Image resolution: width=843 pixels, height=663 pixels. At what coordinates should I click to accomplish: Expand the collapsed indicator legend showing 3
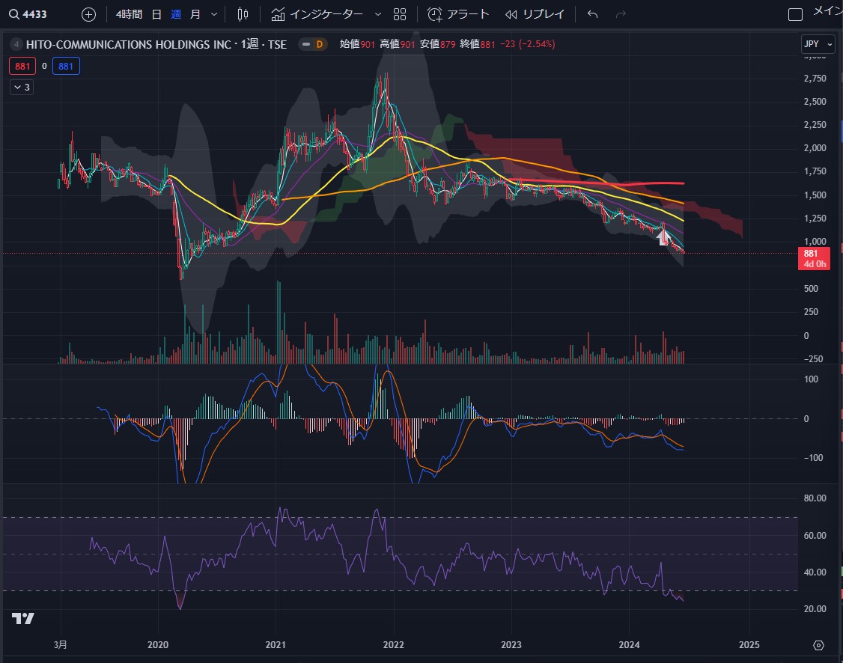[22, 87]
